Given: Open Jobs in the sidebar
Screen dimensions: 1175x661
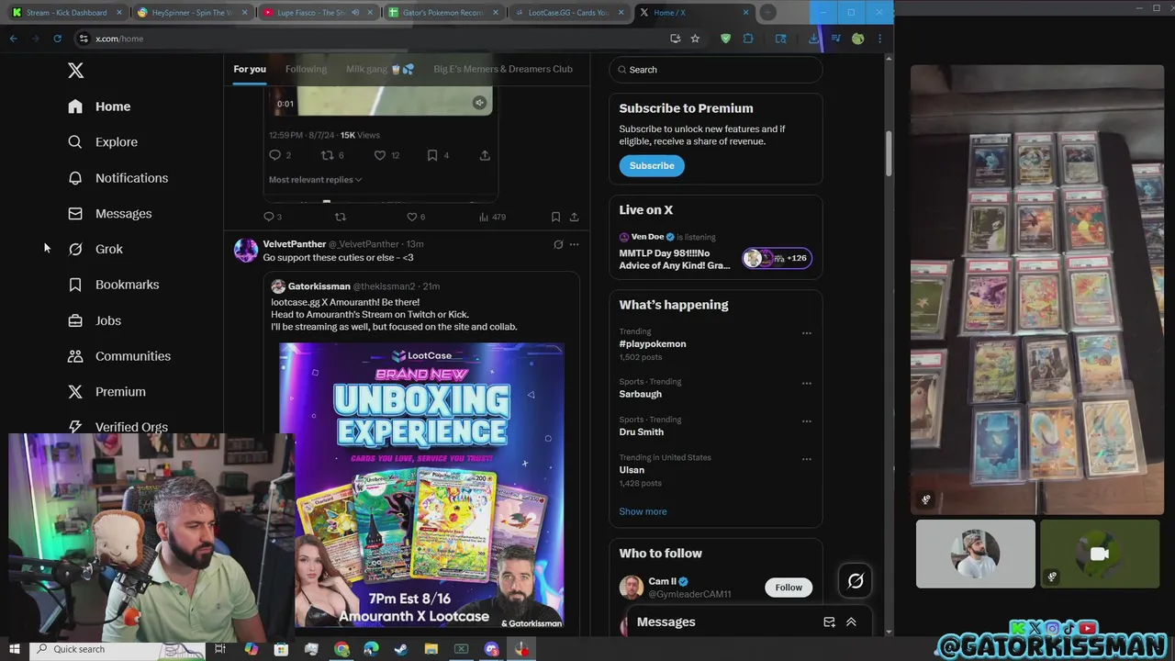Looking at the screenshot, I should click(x=95, y=320).
